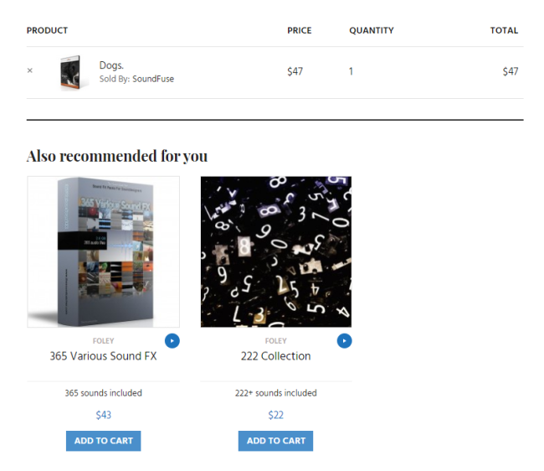
Task: Click the quantity value 1 for Dogs
Action: tap(351, 71)
